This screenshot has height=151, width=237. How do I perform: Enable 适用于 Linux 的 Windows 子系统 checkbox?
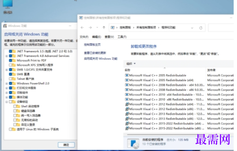coord(10,129)
